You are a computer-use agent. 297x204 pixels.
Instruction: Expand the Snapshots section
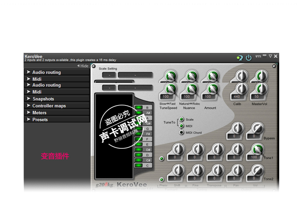[57, 99]
